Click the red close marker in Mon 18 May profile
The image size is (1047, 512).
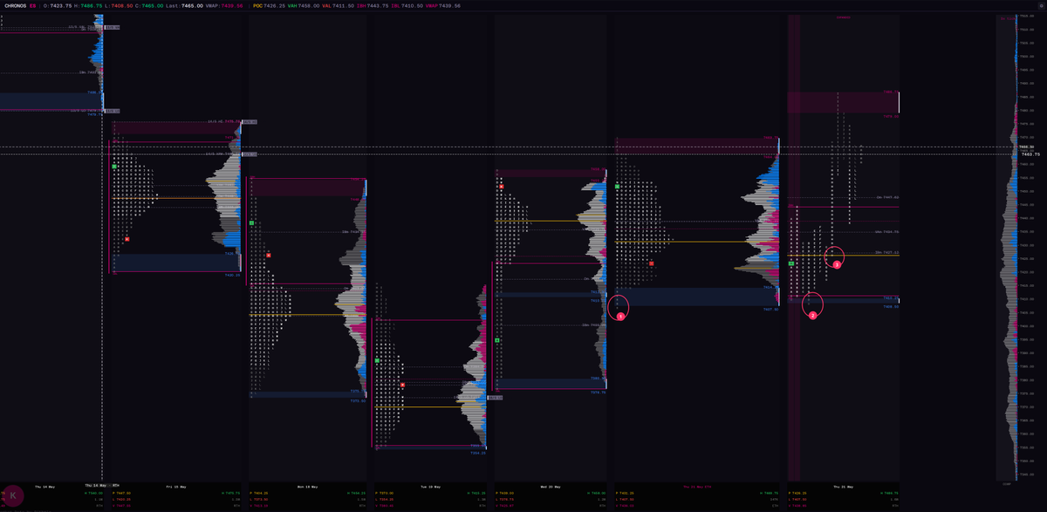pyautogui.click(x=268, y=255)
